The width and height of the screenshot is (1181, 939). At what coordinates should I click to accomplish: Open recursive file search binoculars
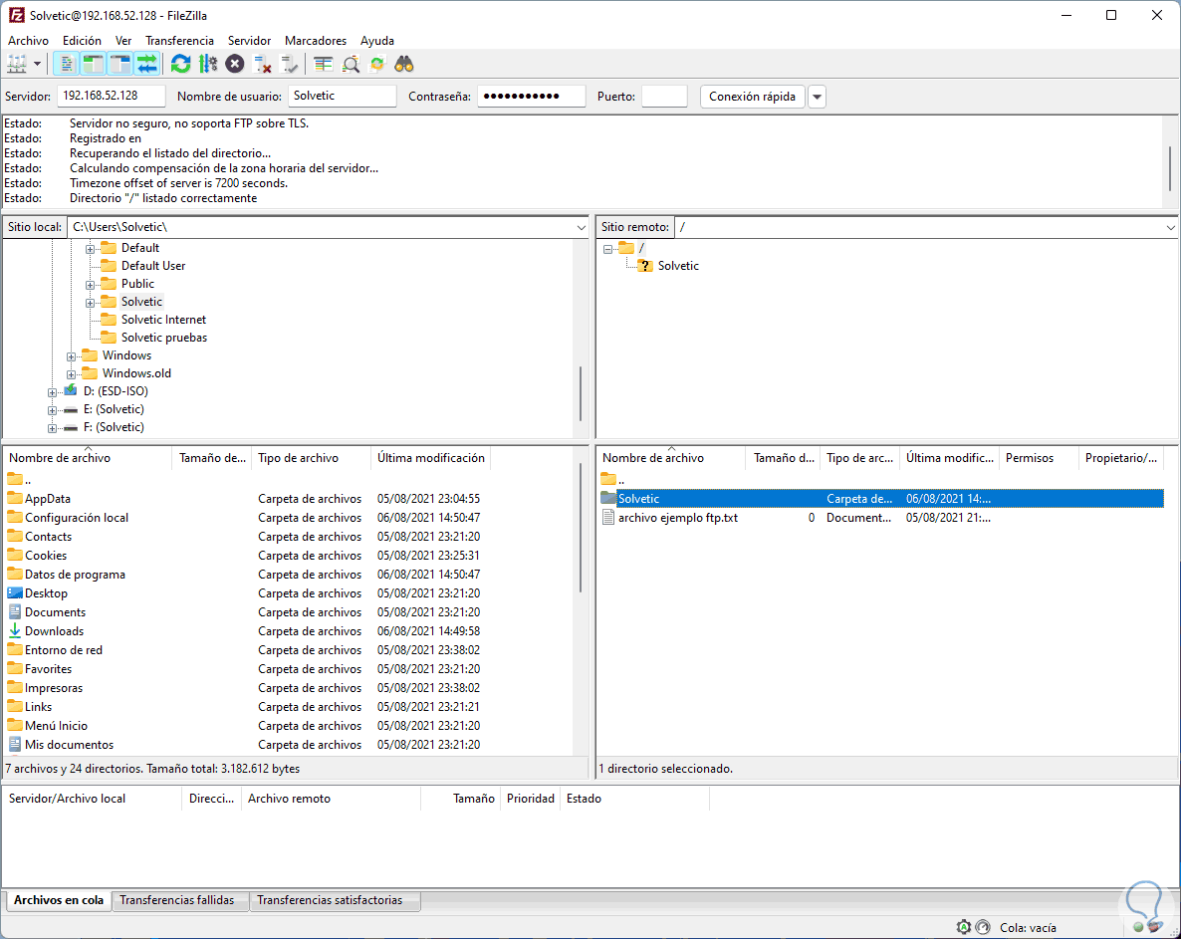(404, 65)
